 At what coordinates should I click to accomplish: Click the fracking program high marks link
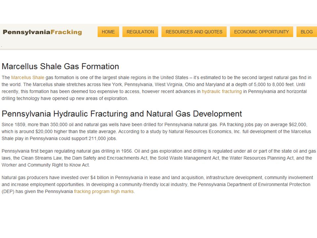(104, 191)
